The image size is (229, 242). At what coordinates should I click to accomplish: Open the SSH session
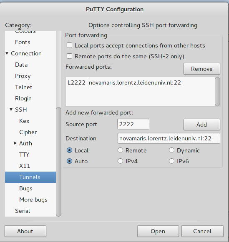[158, 231]
